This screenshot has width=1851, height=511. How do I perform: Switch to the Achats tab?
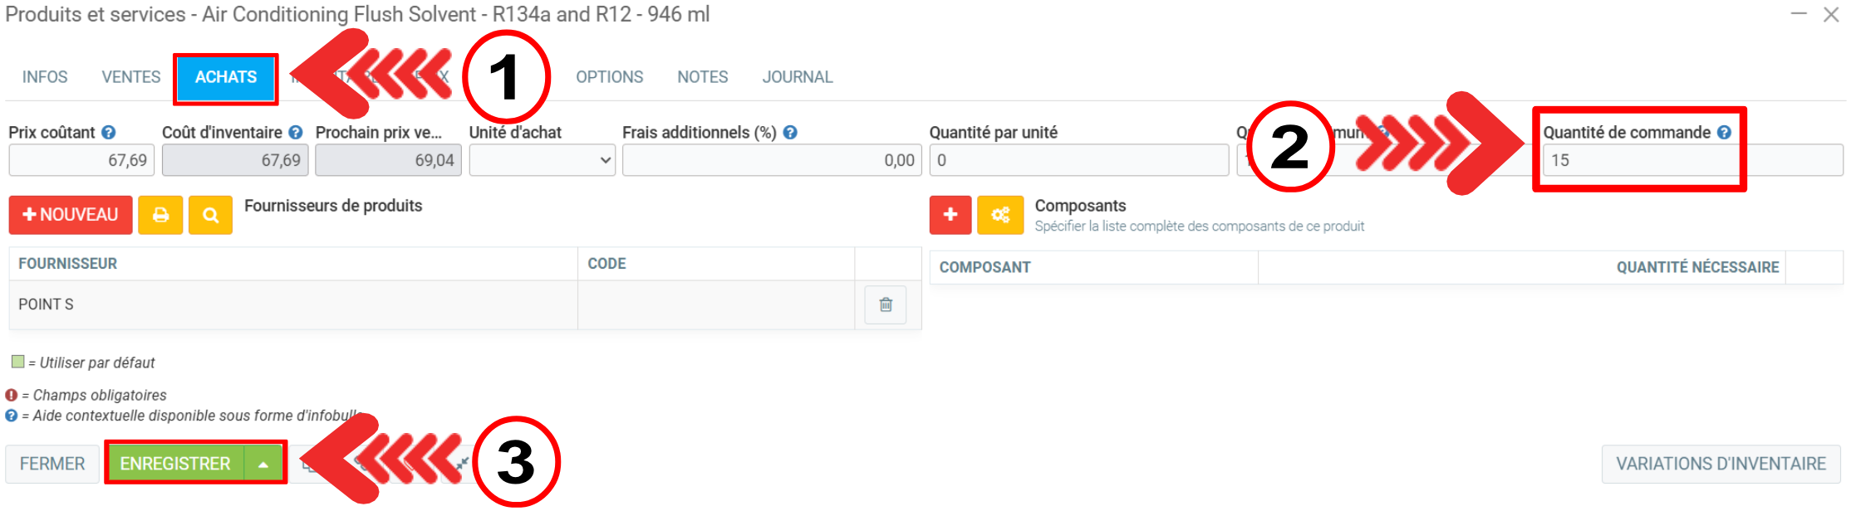point(226,77)
